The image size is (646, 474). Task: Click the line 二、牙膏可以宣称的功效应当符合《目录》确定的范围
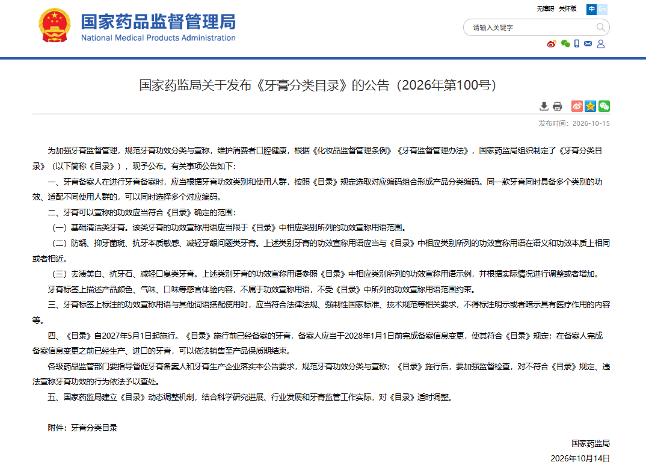(142, 212)
